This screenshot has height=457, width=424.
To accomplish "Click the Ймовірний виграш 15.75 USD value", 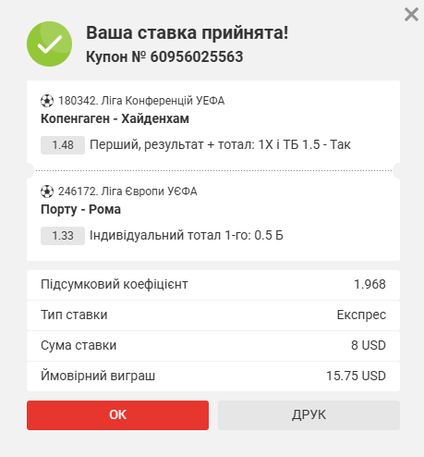I will tap(356, 376).
